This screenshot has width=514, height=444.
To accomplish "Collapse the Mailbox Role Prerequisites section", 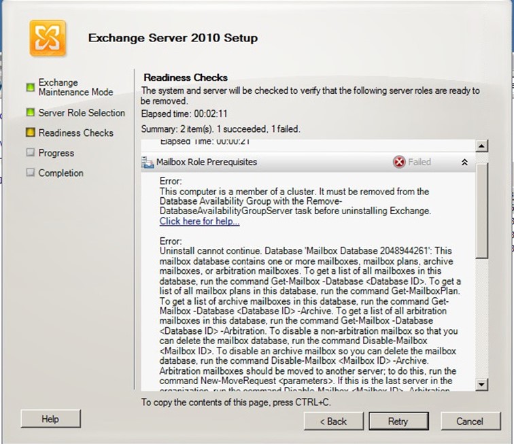I will (464, 162).
